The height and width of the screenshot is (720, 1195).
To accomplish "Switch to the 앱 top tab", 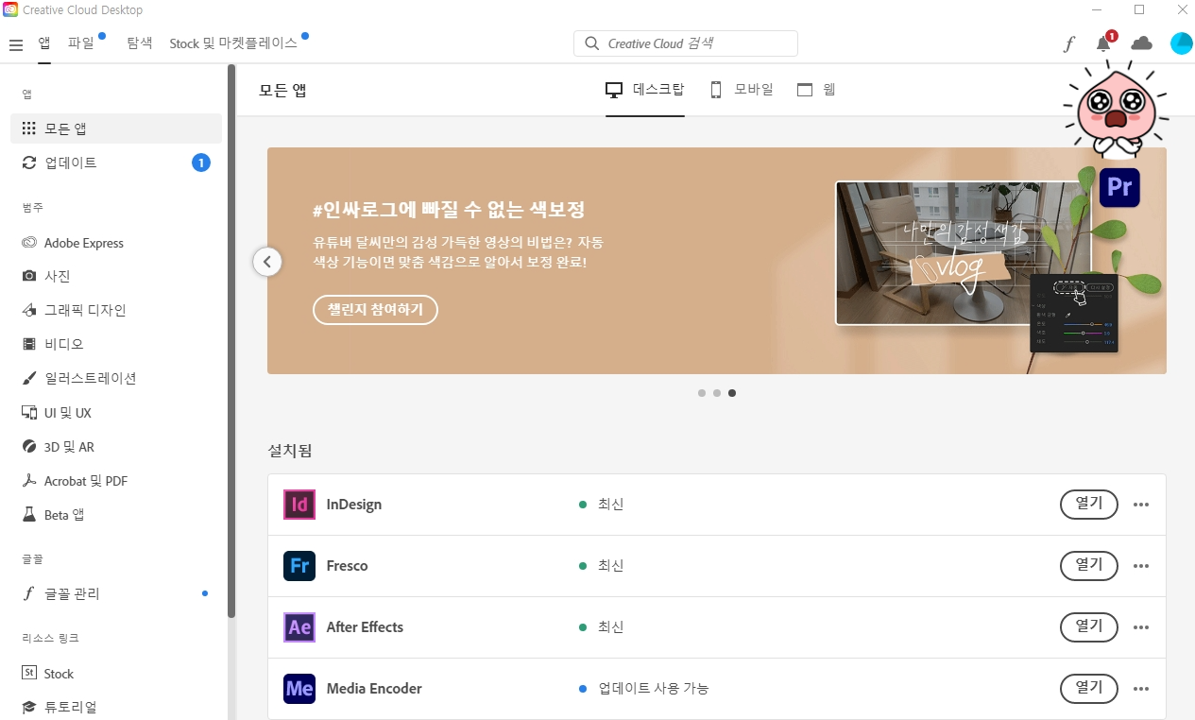I will tap(44, 43).
